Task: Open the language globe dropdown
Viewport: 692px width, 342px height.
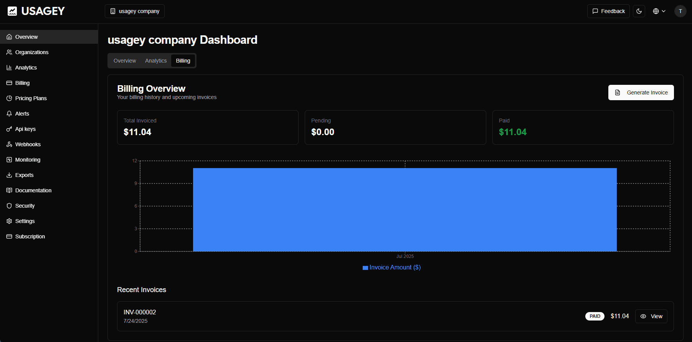Action: 659,11
